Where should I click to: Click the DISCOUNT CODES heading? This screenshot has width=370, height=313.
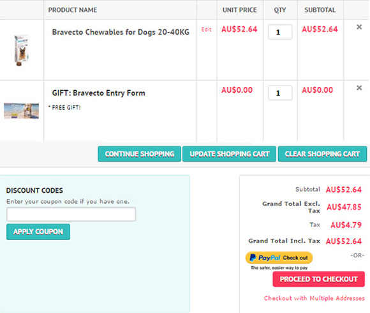[34, 190]
